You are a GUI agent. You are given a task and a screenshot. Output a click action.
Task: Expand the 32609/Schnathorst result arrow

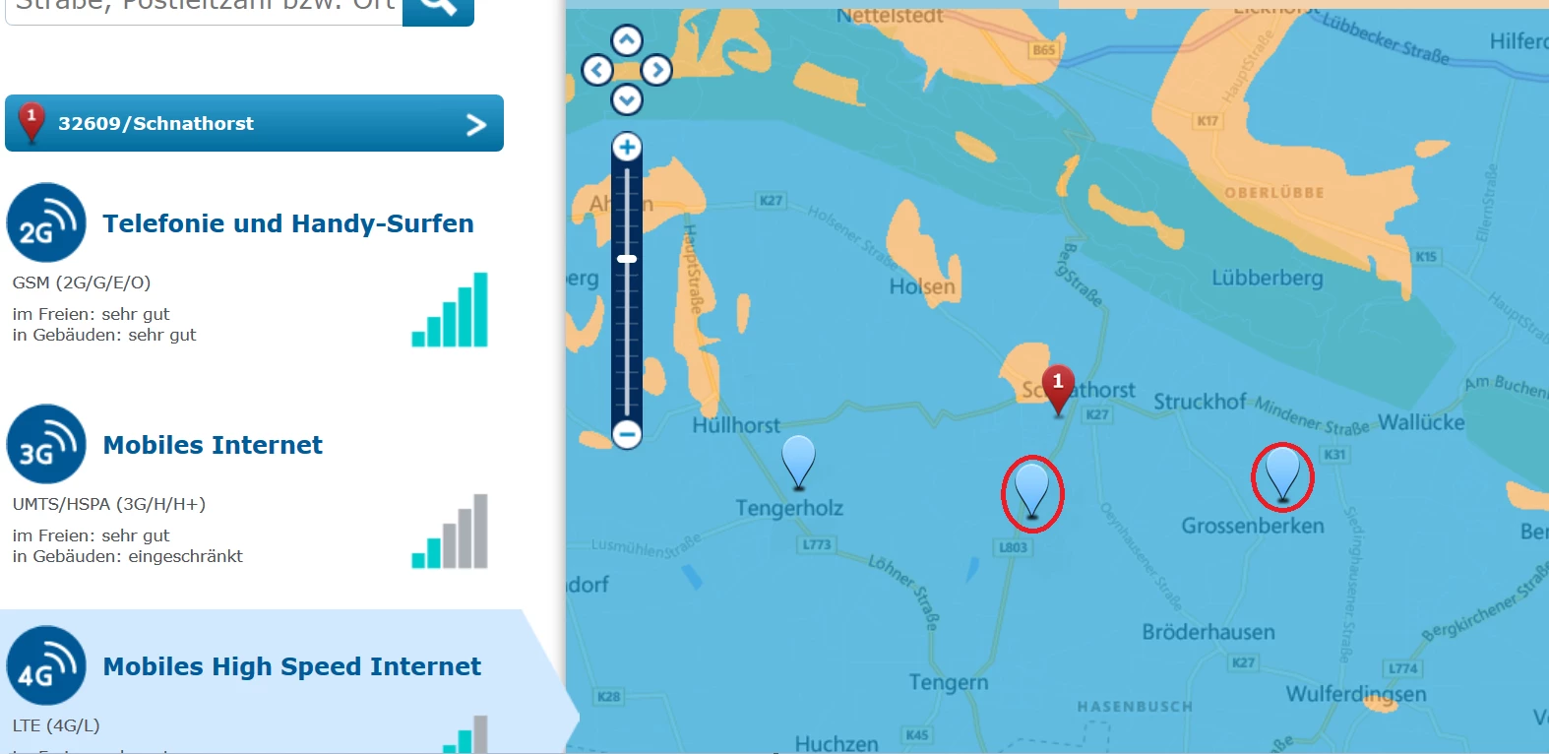(476, 124)
